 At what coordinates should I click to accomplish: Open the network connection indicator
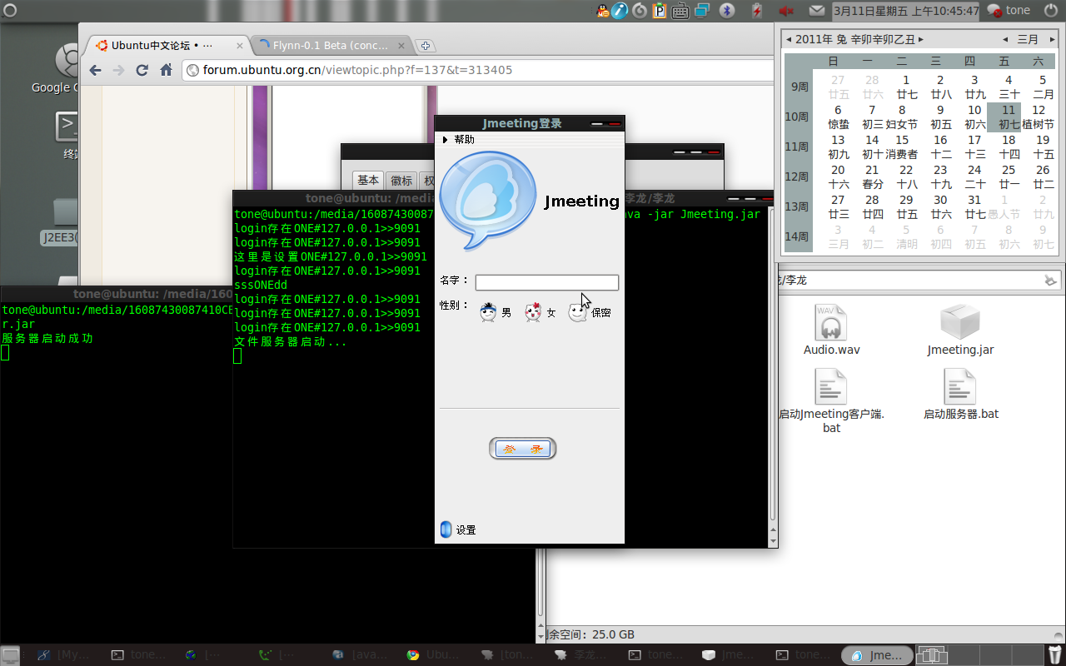pyautogui.click(x=702, y=11)
